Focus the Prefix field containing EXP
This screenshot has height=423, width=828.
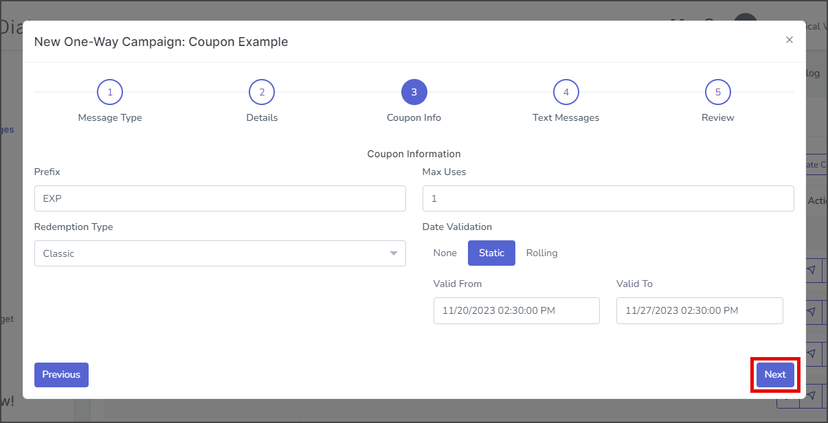point(220,198)
